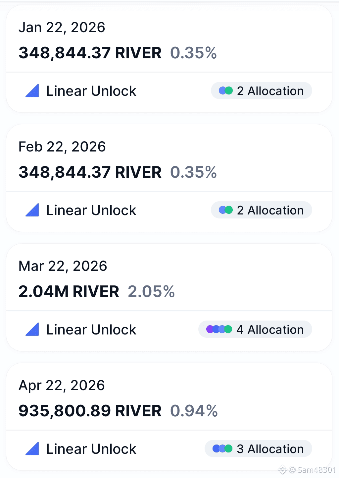Expand the 3 Allocation badge for Apr 22
The width and height of the screenshot is (339, 478).
259,448
